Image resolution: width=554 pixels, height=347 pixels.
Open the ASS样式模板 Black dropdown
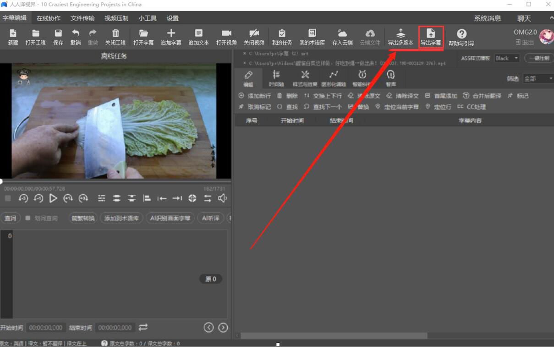(x=506, y=58)
